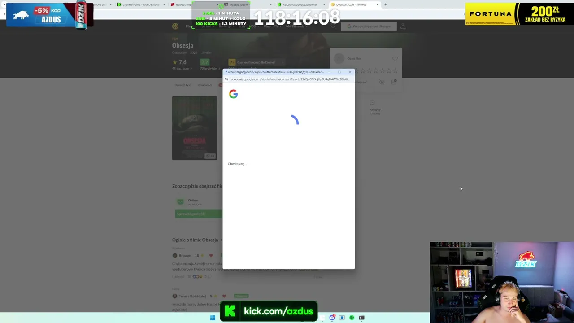Image resolution: width=574 pixels, height=323 pixels.
Task: Toggle the favorite heart in 'Oceń film' panel
Action: (395, 59)
